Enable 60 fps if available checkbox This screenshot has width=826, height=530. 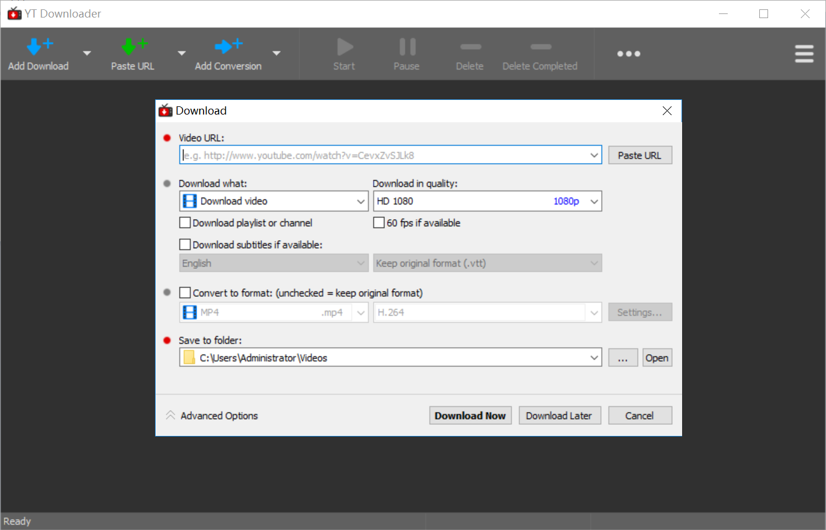coord(379,223)
